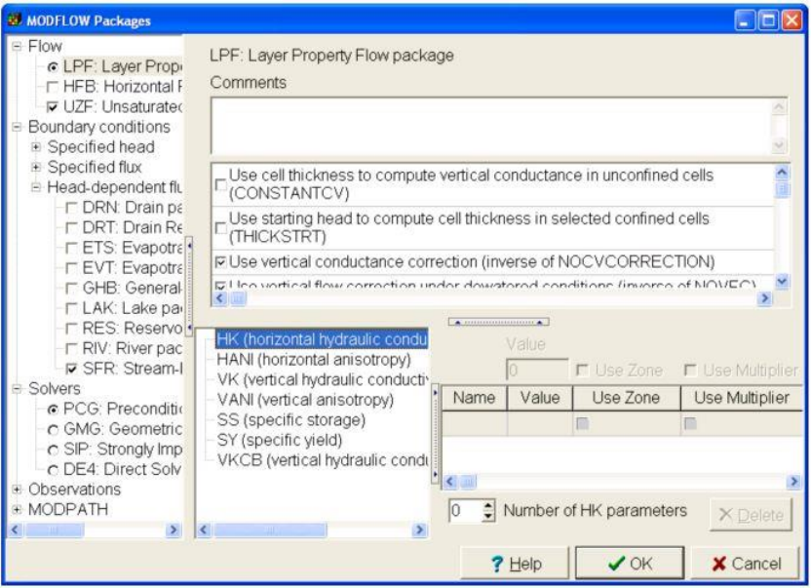Click the Use Multiplier column header
811x588 pixels.
coord(742,398)
